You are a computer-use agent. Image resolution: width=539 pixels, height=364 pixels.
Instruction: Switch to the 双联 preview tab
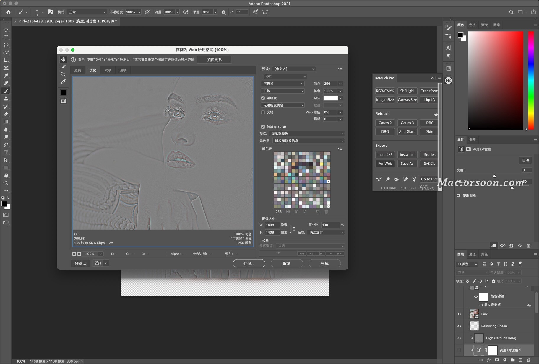[x=108, y=70]
